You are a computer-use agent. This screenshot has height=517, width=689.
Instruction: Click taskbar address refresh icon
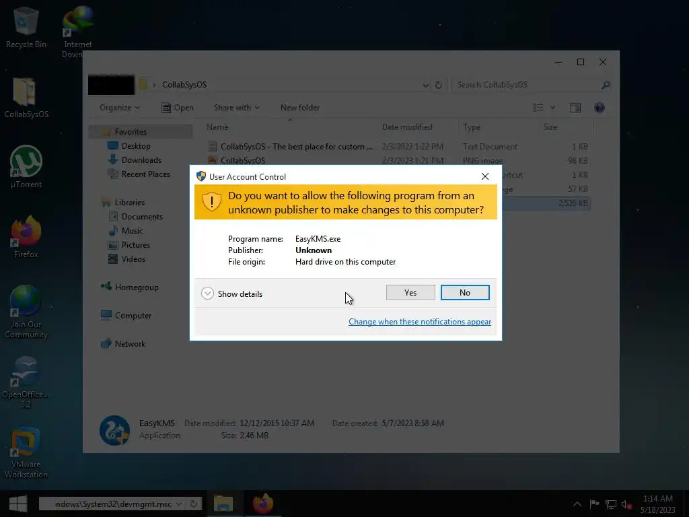pos(194,504)
